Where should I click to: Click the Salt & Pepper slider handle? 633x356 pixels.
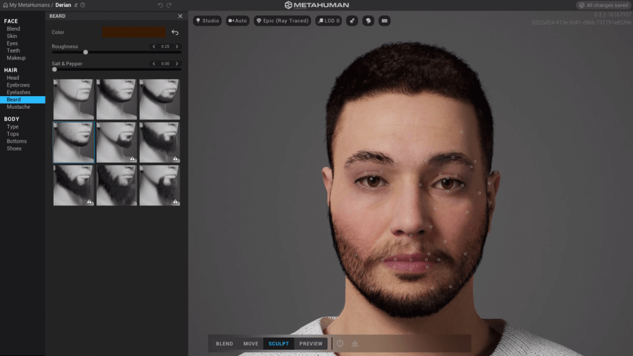[x=54, y=70]
